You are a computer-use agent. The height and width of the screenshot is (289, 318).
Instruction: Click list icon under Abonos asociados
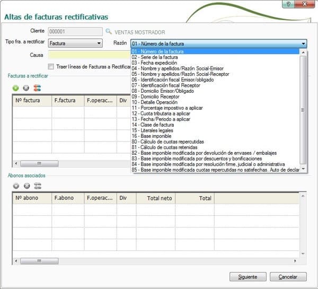[x=37, y=186]
